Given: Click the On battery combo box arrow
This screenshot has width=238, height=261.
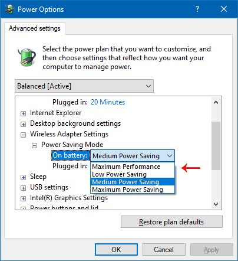Looking at the screenshot, I should [170, 156].
